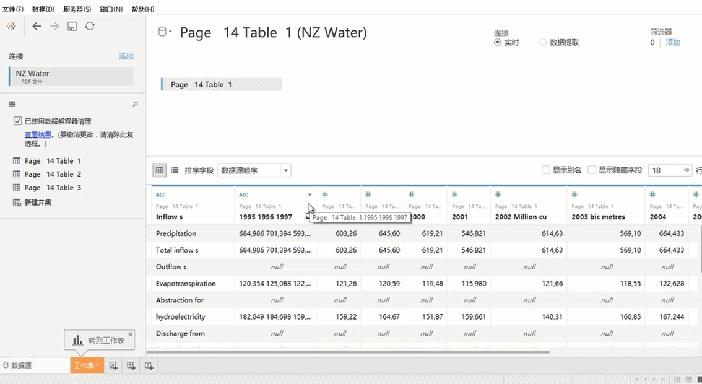702x384 pixels.
Task: Click new dashboard icon in bottom bar
Action: coord(131,366)
